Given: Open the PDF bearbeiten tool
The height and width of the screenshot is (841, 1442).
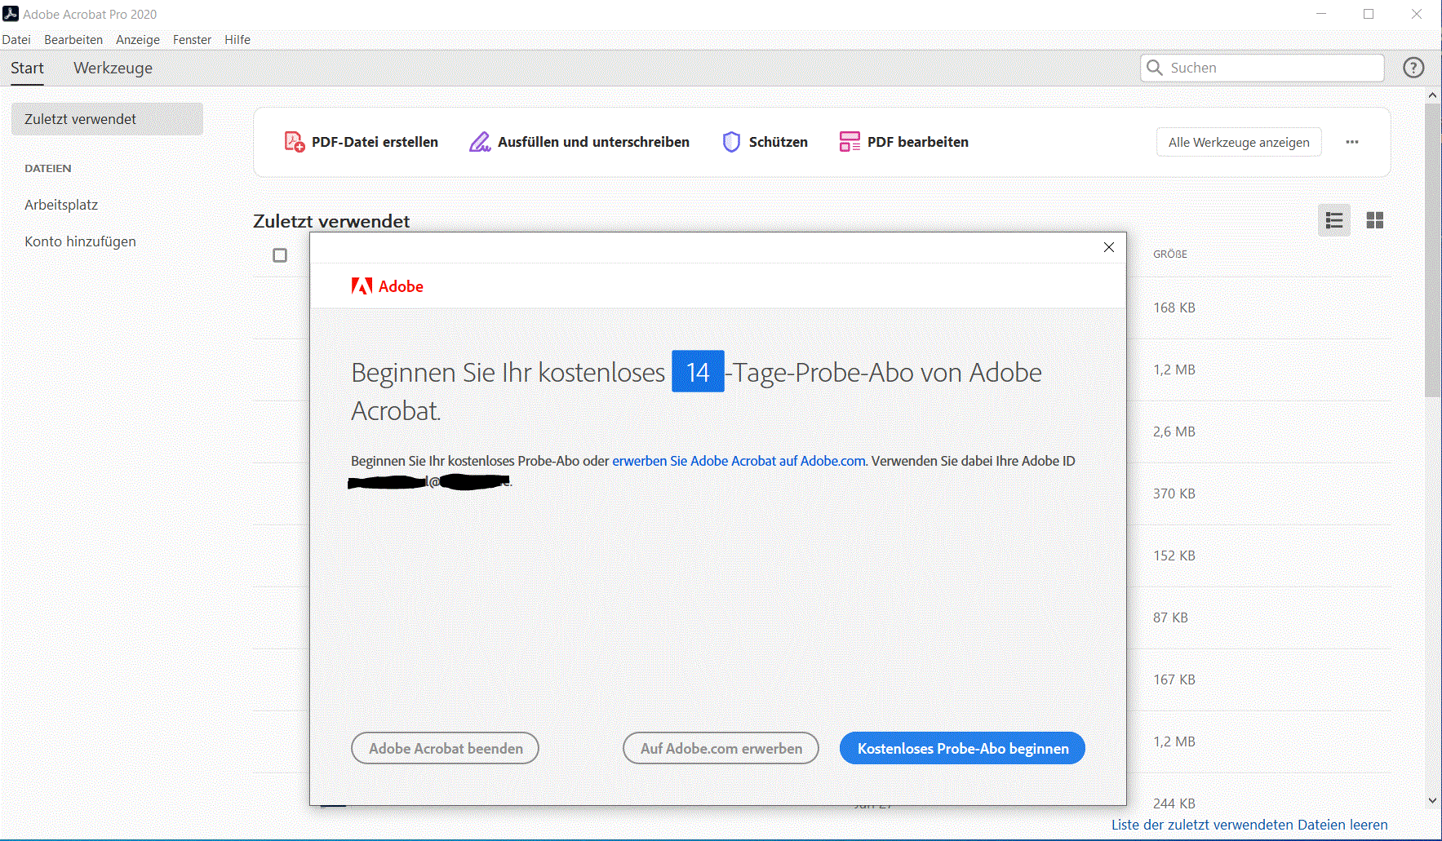Looking at the screenshot, I should click(903, 142).
